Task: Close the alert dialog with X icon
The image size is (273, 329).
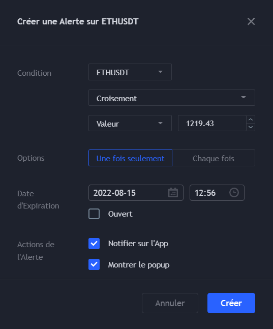Action: coord(251,21)
